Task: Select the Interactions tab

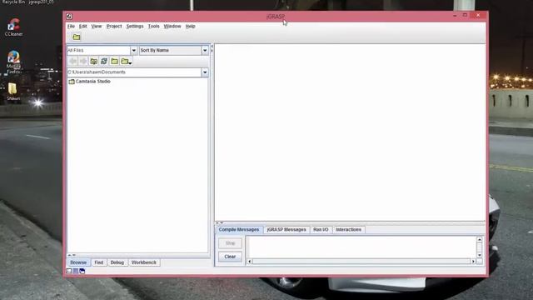Action: point(348,230)
